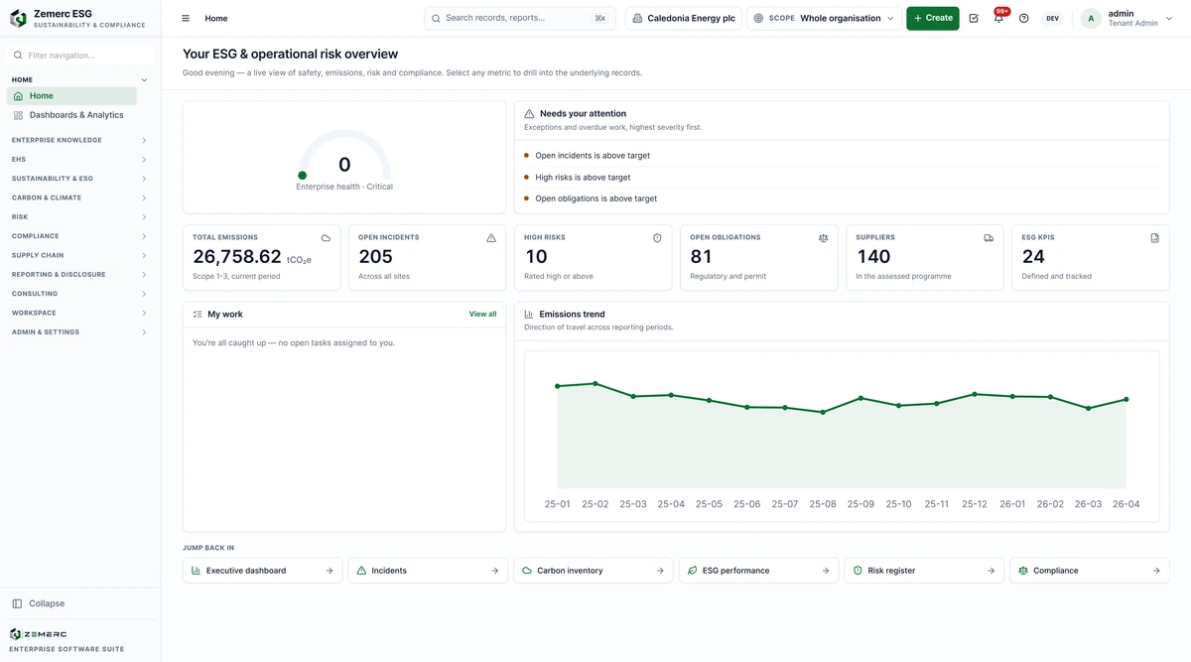This screenshot has height=662, width=1191.
Task: Click the scales icon on Open Obligations card
Action: coord(823,238)
